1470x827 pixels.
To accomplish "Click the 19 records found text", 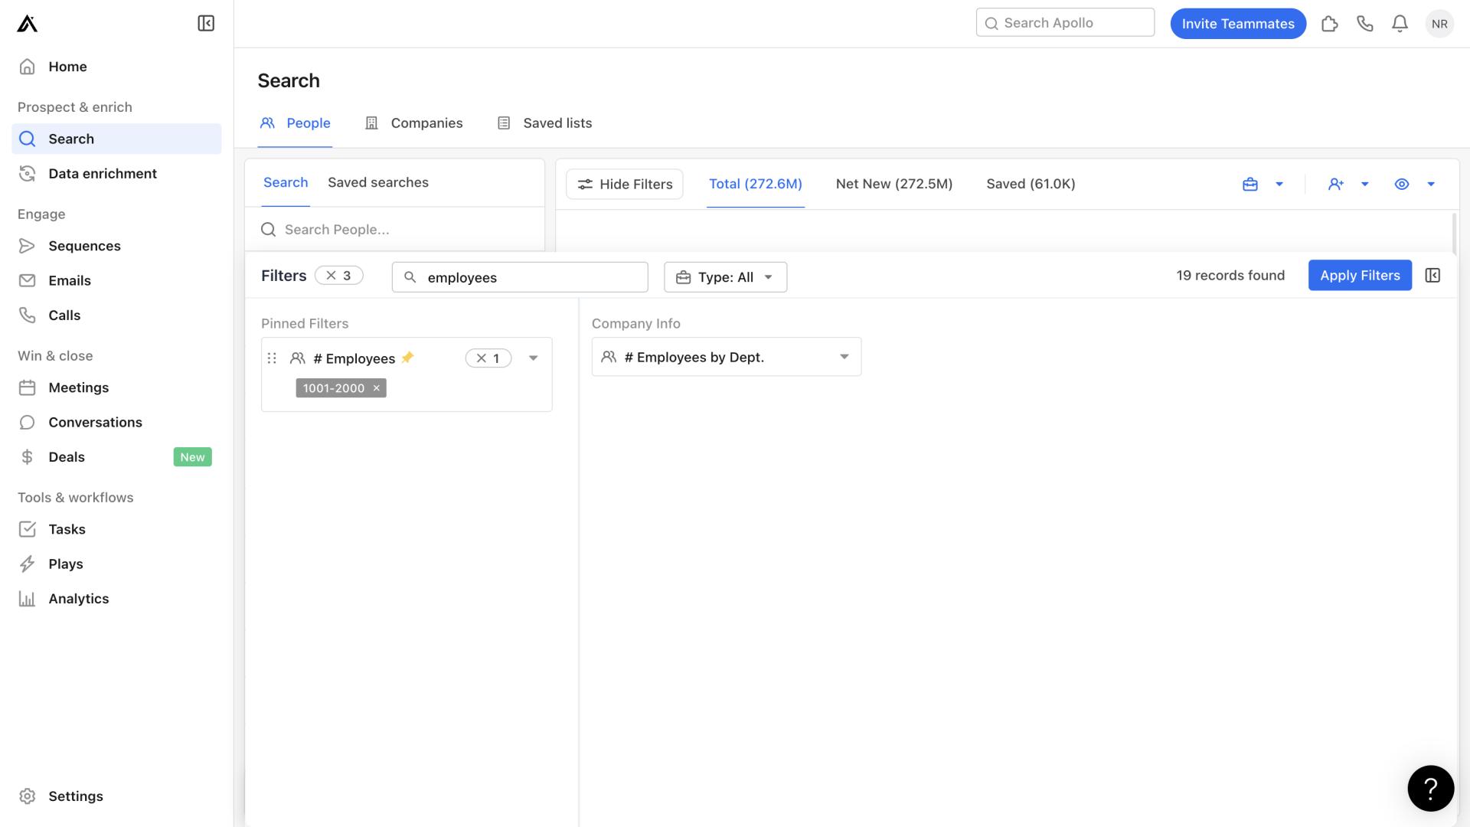I will pyautogui.click(x=1230, y=276).
